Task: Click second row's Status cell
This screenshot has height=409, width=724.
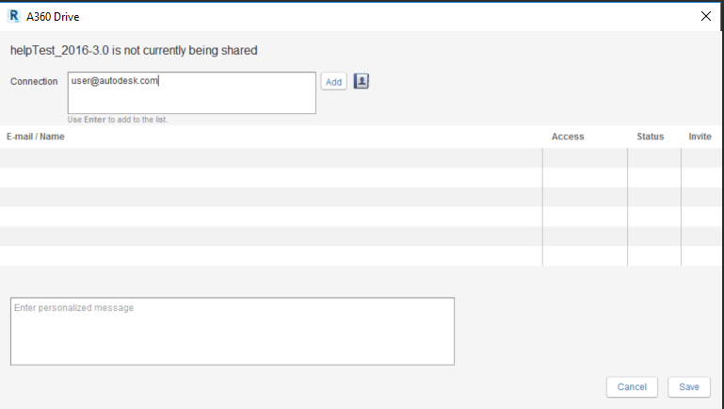Action: tap(653, 177)
